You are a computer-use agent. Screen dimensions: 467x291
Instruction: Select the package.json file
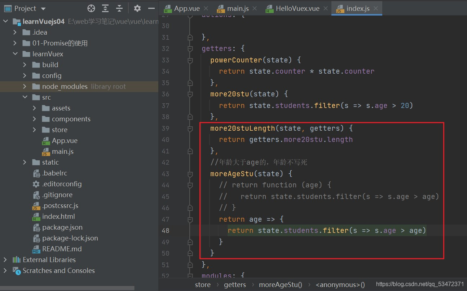tap(62, 227)
